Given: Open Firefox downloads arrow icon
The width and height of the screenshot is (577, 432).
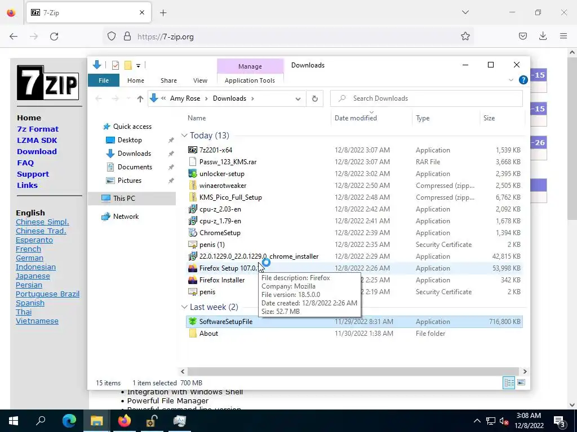Looking at the screenshot, I should pyautogui.click(x=543, y=36).
